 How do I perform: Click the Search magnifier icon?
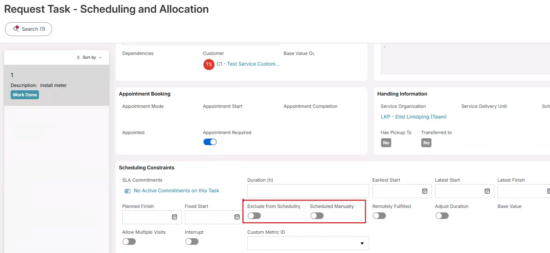tap(16, 29)
